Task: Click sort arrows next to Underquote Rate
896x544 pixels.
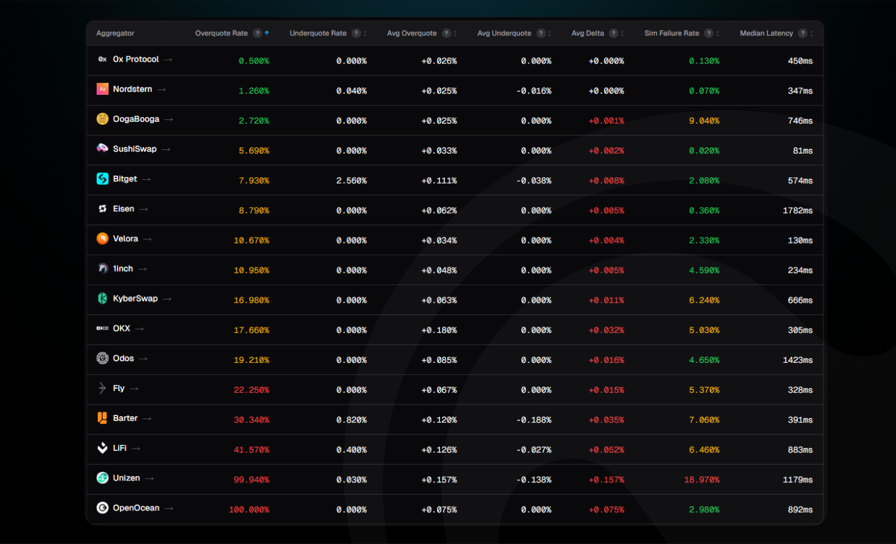Action: coord(365,33)
